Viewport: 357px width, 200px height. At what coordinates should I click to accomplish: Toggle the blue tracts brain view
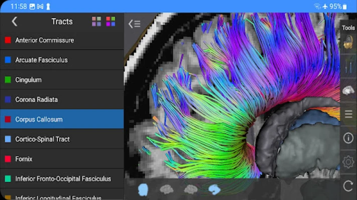coord(214,189)
